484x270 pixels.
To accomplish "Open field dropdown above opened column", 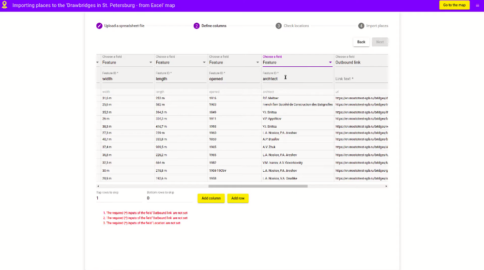I will click(x=234, y=62).
